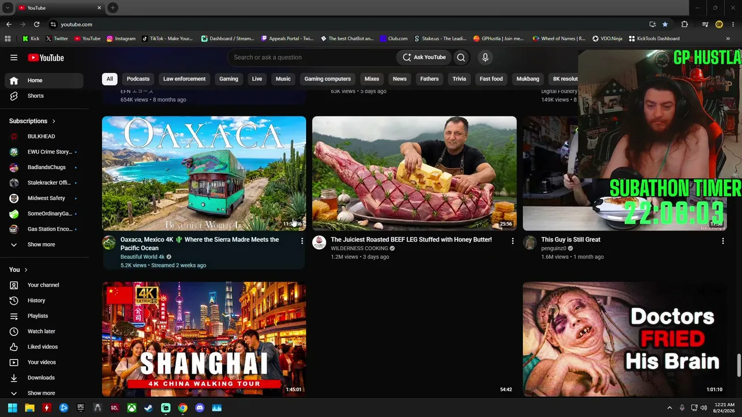Open the BadlandsChugs subscription

(x=44, y=167)
